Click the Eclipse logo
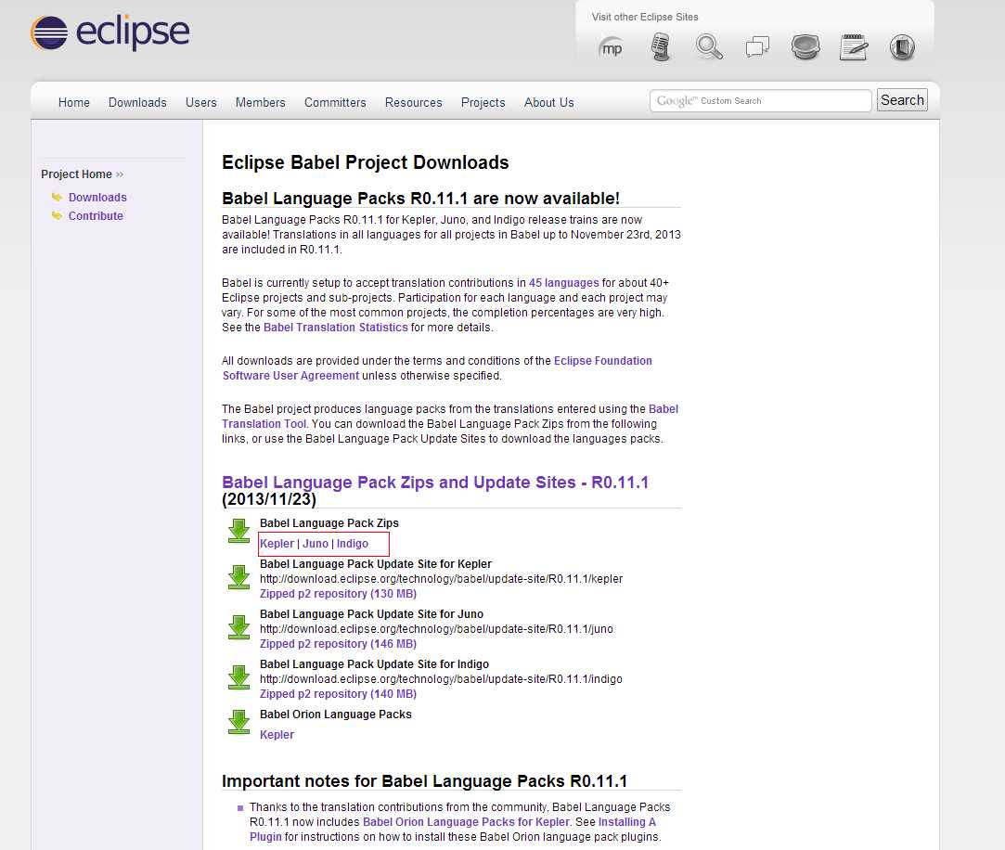 110,32
